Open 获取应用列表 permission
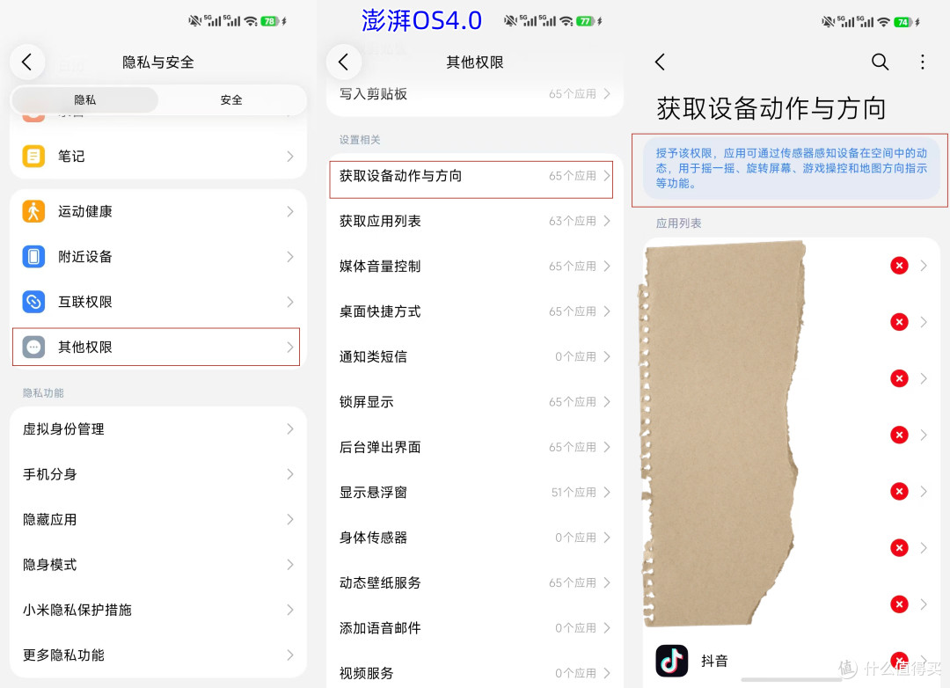The image size is (950, 688). (x=475, y=221)
